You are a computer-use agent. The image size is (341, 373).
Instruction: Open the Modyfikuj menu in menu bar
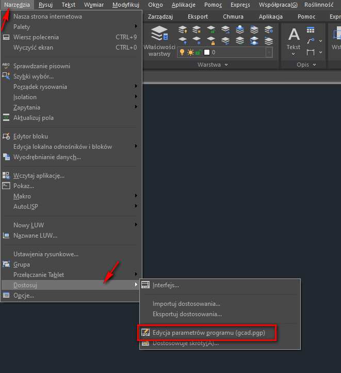126,5
